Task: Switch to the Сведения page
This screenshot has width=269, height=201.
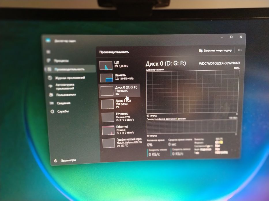Action: (60, 103)
